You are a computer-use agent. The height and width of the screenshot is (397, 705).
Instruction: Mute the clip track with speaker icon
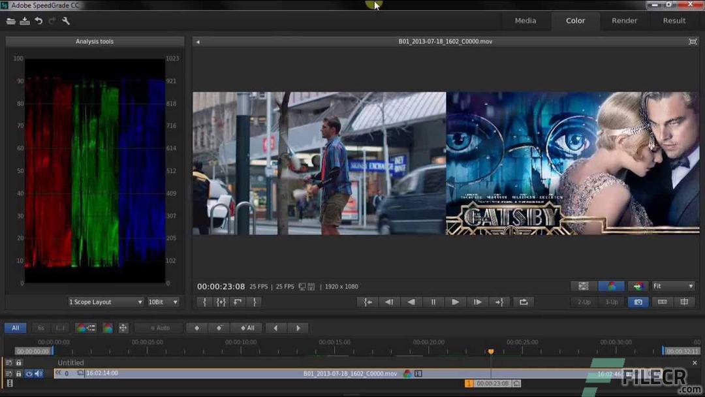point(39,373)
